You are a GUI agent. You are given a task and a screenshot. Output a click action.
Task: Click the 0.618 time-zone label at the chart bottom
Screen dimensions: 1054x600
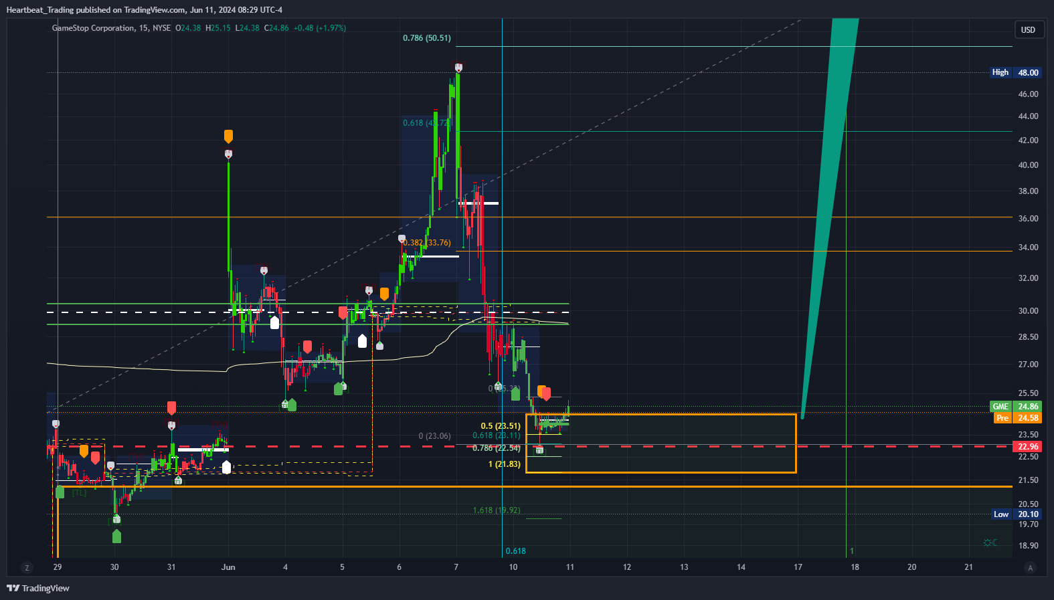(x=515, y=551)
